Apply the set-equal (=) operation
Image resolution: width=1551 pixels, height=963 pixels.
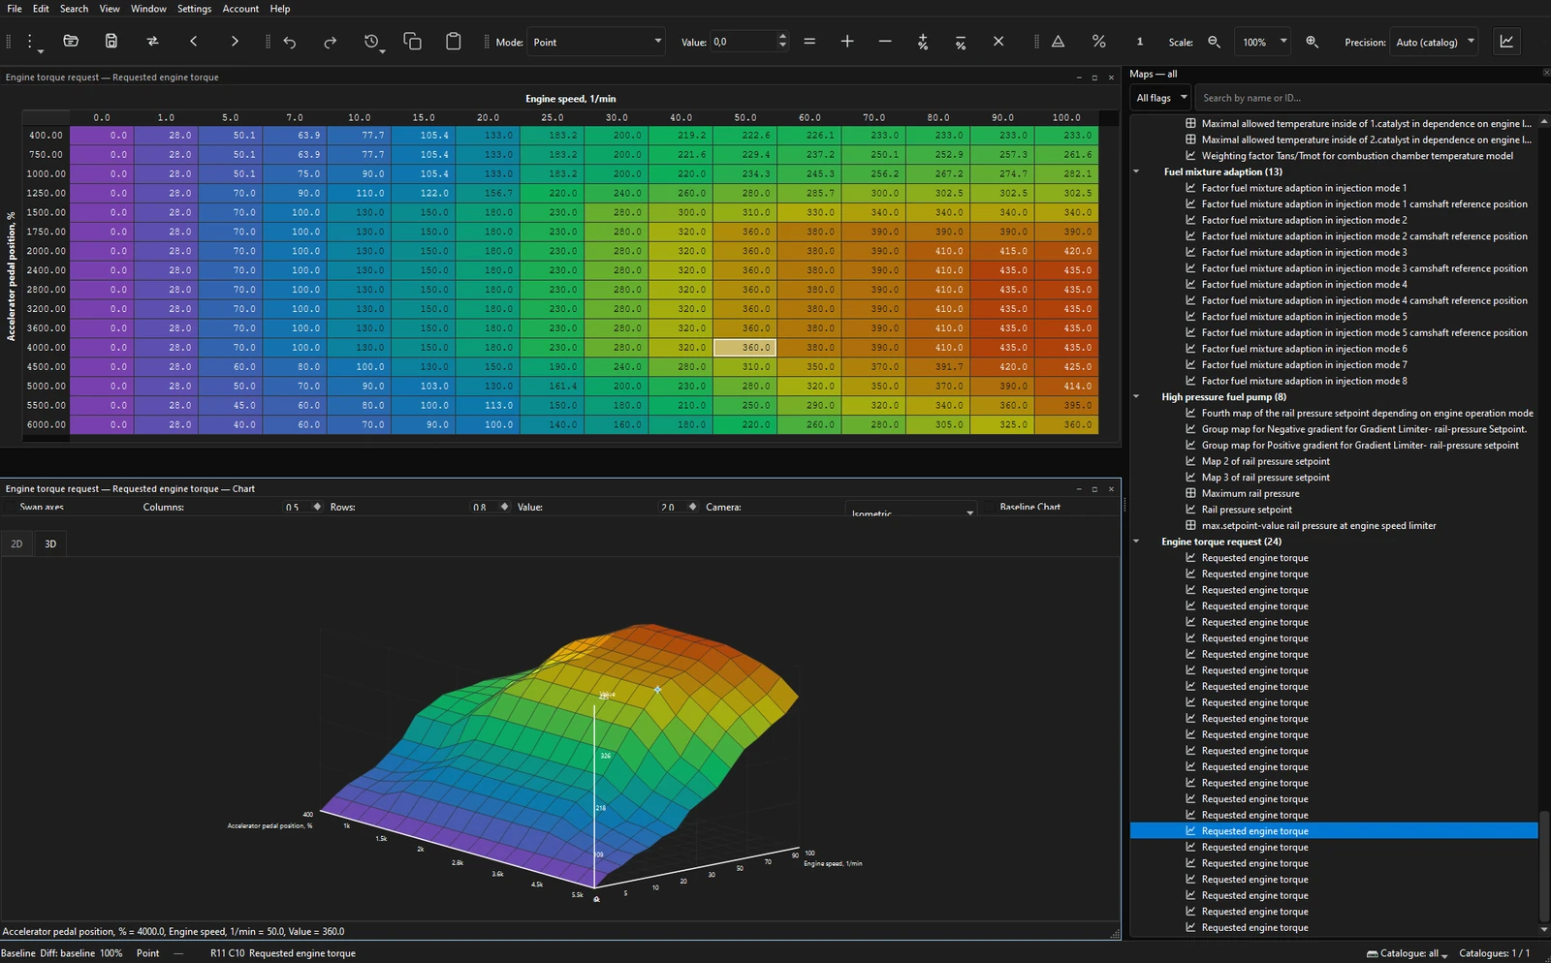(809, 42)
